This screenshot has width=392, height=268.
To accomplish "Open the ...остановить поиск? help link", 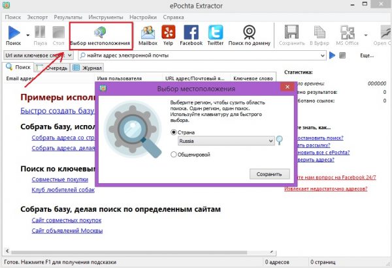I will point(320,138).
